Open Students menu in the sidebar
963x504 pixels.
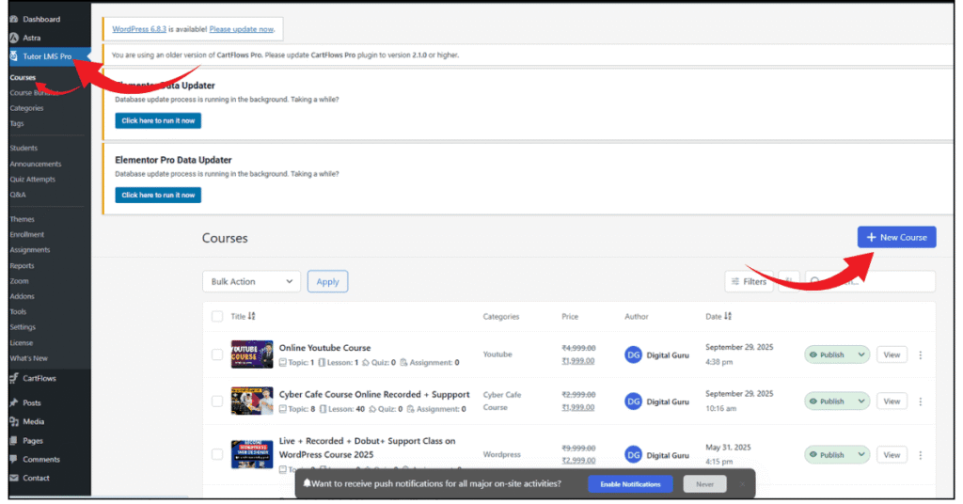click(24, 149)
